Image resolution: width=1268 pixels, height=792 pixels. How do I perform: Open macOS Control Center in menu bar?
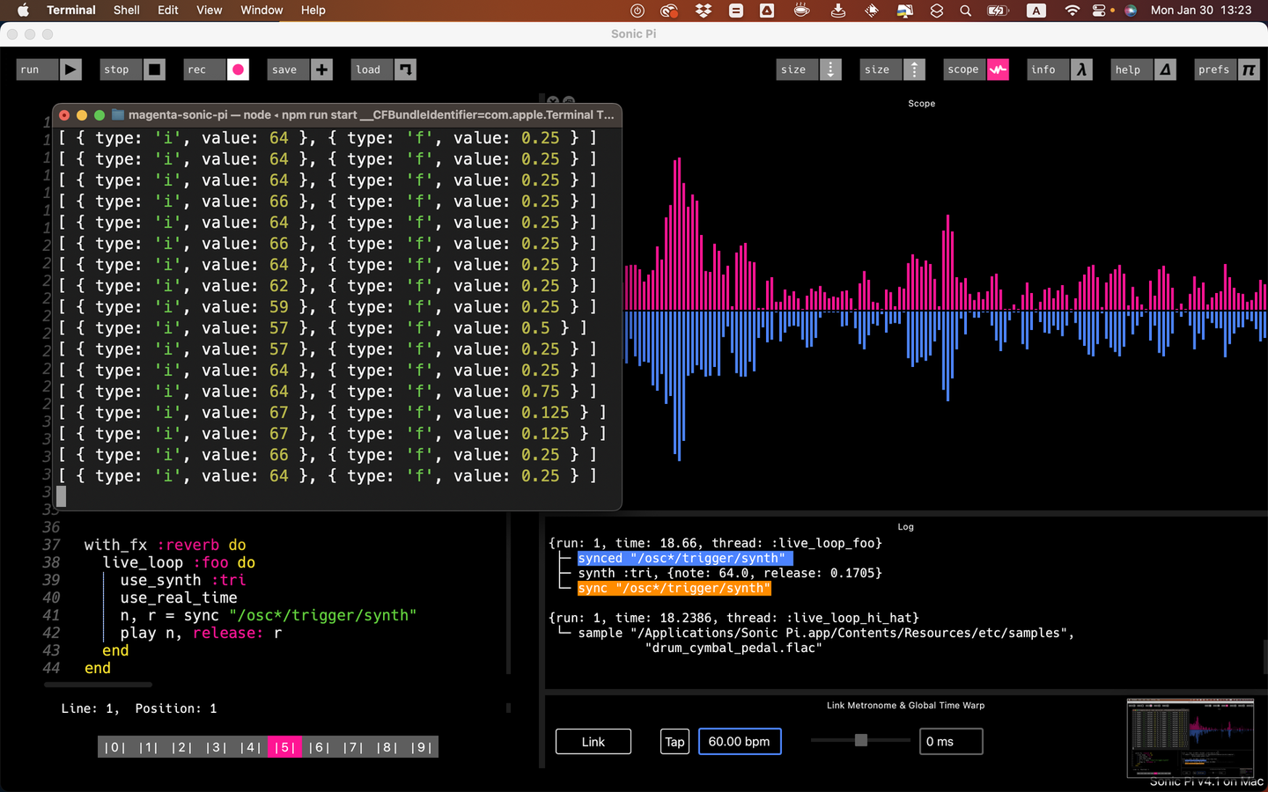point(1099,11)
